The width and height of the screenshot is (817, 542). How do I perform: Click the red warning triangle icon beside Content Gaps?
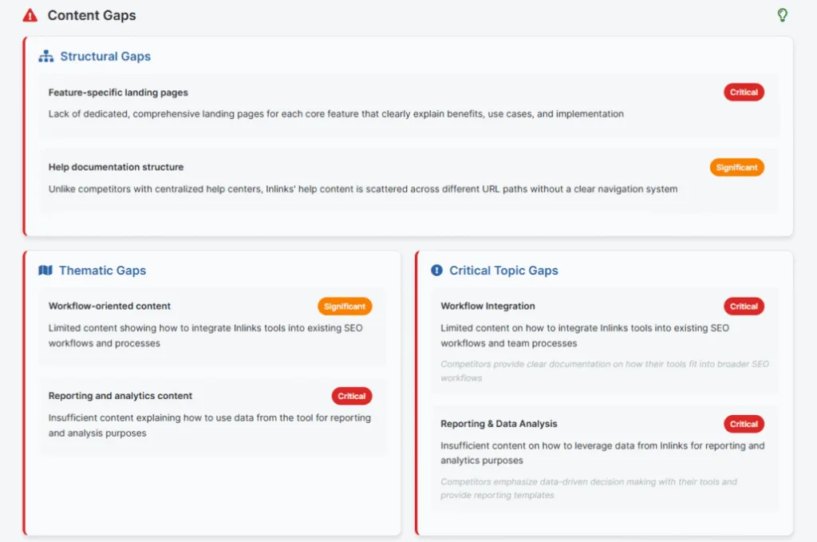click(x=29, y=14)
